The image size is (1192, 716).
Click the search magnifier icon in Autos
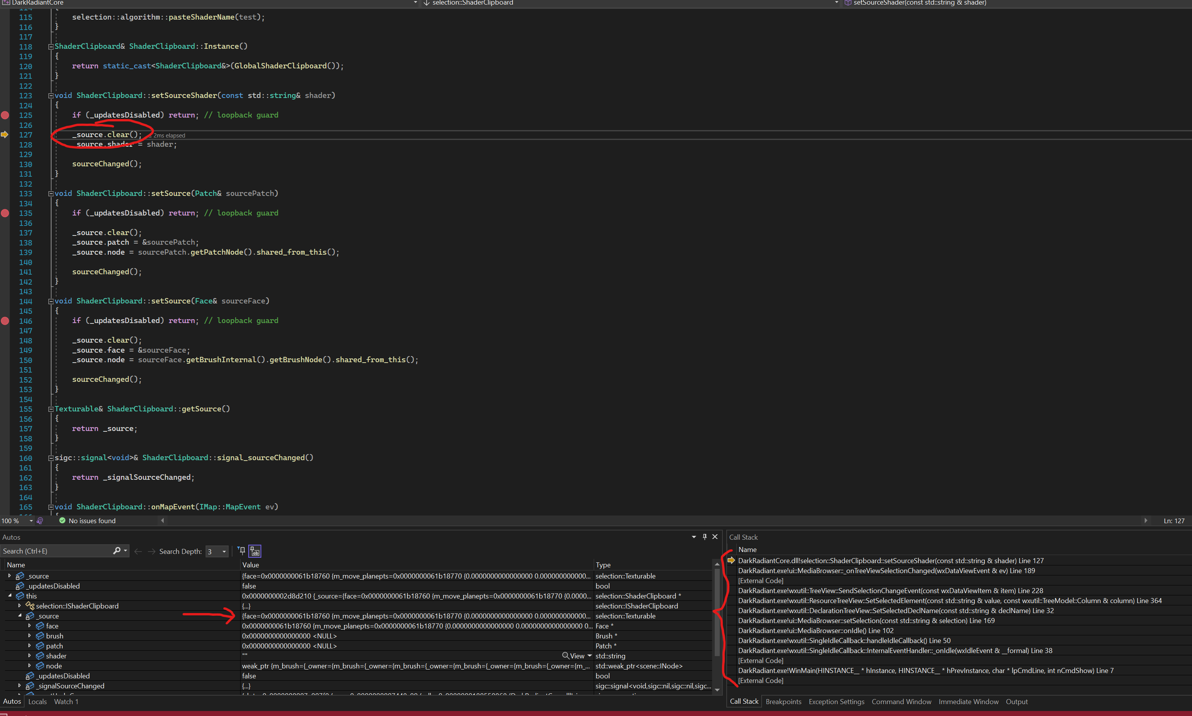point(116,550)
